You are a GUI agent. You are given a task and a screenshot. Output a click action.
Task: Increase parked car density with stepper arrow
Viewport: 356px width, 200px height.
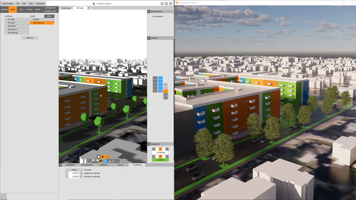tap(81, 173)
